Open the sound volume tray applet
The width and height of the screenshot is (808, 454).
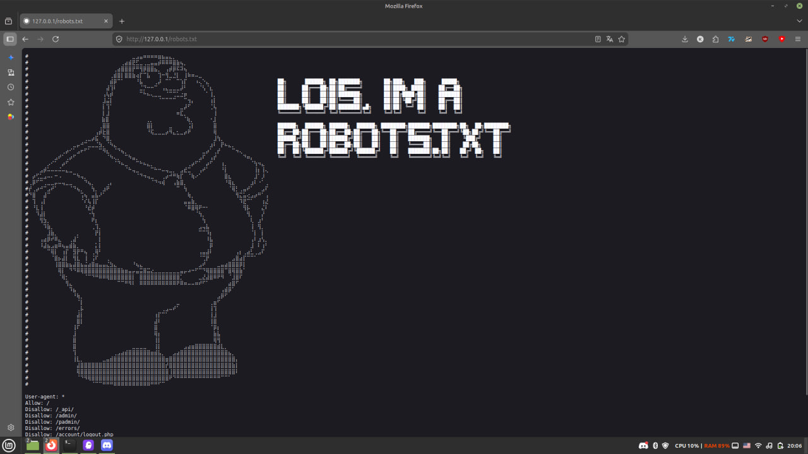click(769, 446)
